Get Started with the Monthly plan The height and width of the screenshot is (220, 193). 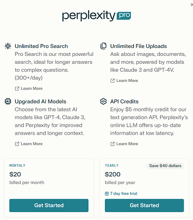(x=49, y=205)
